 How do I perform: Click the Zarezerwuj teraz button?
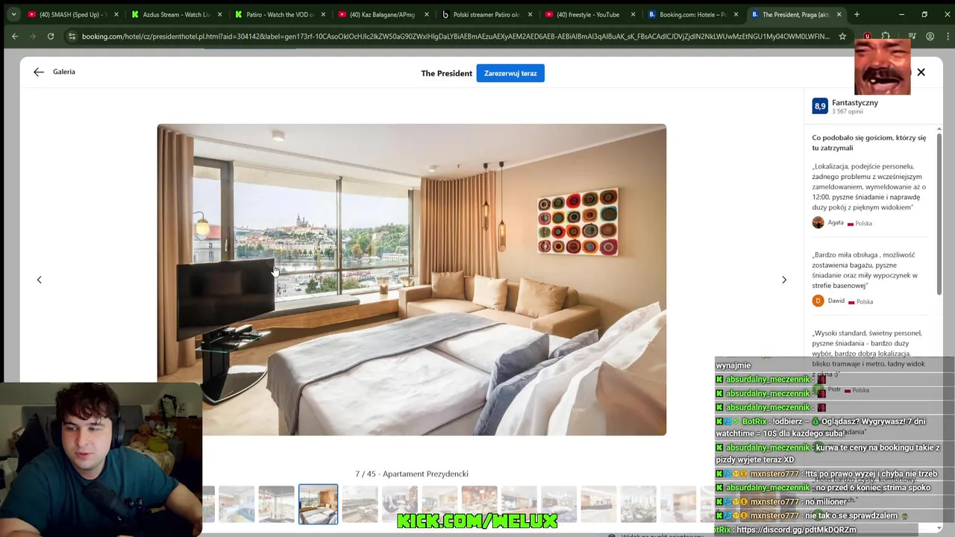(510, 73)
